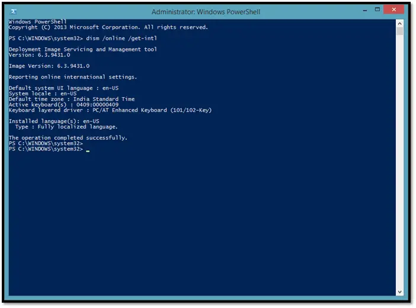The width and height of the screenshot is (416, 308).
Task: Click the Active keyboard(s) 0409:00000409 line
Action: [63, 104]
